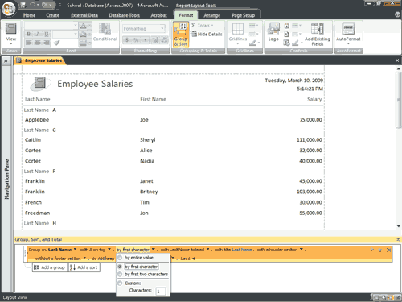Screen dimensions: 402x302
Task: Switch to the Home ribbon tab
Action: 29,15
